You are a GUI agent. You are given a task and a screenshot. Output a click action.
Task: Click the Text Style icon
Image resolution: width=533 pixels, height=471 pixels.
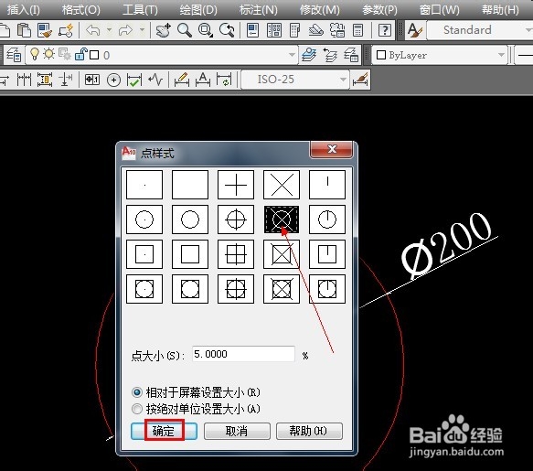click(x=415, y=30)
